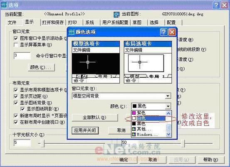Screen dimensions: 230x167
Task: Toggle 显示页边距 checkbox
Action: [x=16, y=96]
